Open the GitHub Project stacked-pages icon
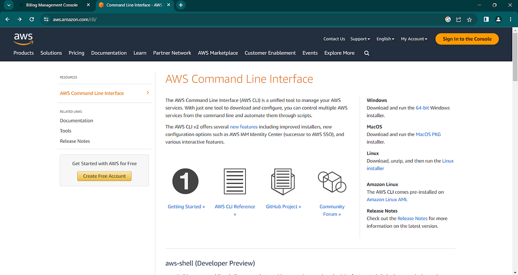The image size is (518, 275). pyautogui.click(x=283, y=181)
